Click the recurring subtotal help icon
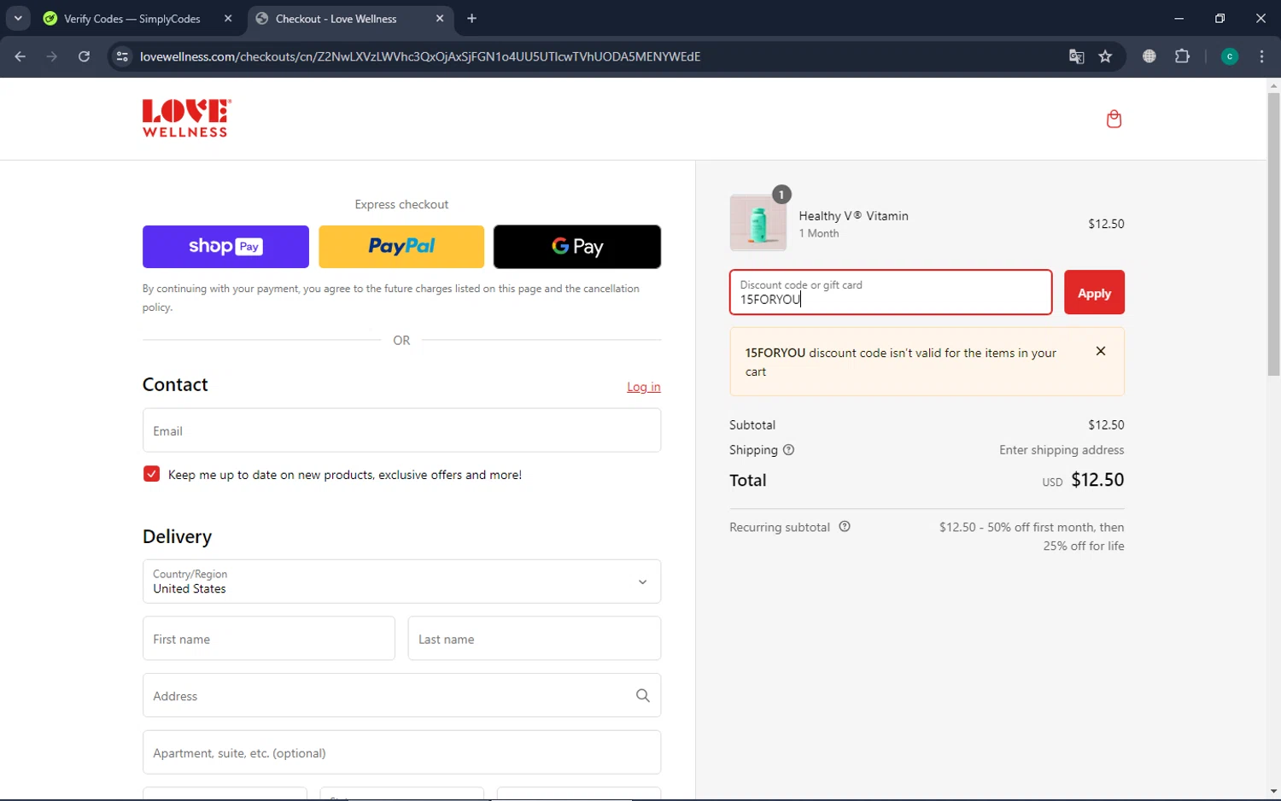 845,527
